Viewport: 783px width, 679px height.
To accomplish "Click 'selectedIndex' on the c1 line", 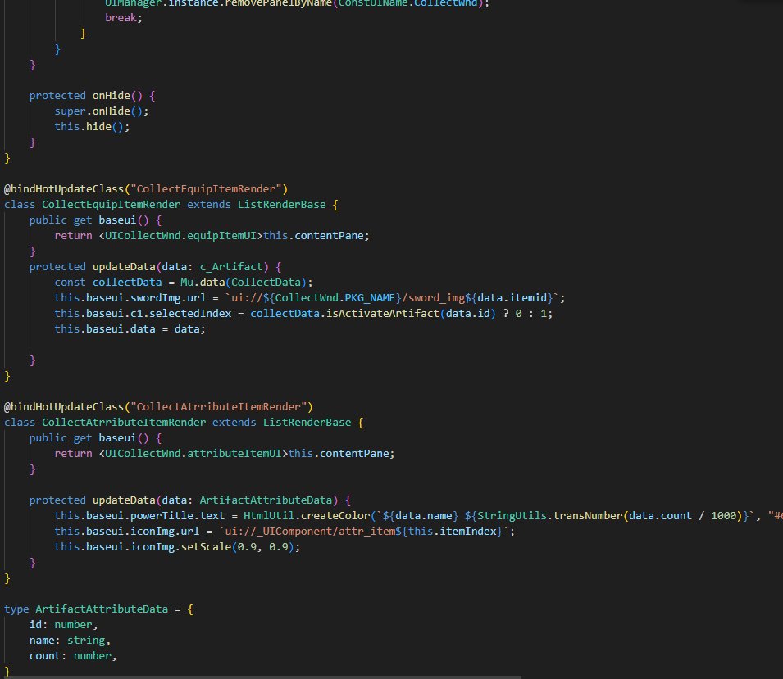I will (x=189, y=313).
